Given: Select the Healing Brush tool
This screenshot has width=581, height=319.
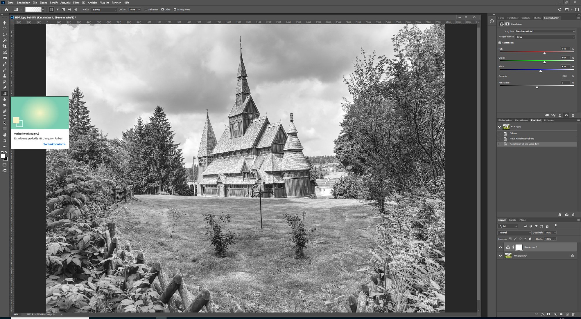Looking at the screenshot, I should tap(5, 64).
